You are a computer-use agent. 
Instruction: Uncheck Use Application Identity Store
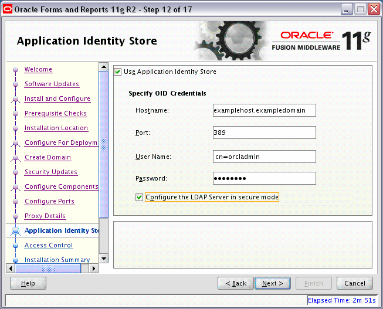click(x=118, y=72)
